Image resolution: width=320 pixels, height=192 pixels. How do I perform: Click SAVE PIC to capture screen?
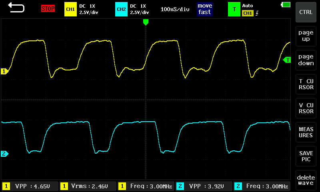pyautogui.click(x=306, y=156)
